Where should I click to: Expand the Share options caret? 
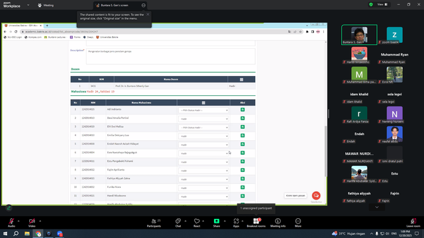225,221
